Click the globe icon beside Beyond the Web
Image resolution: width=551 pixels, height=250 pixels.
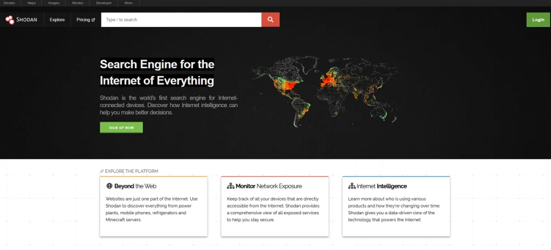[x=109, y=186]
